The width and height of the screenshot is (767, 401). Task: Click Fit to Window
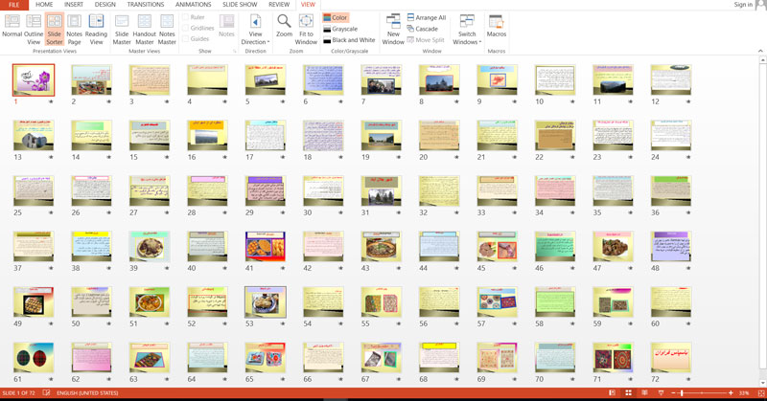pos(306,30)
